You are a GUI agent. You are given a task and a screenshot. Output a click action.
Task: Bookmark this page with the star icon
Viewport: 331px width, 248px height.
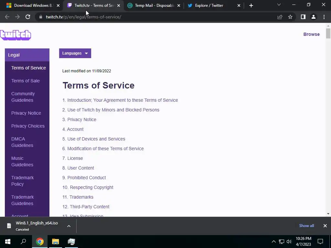[x=290, y=17]
